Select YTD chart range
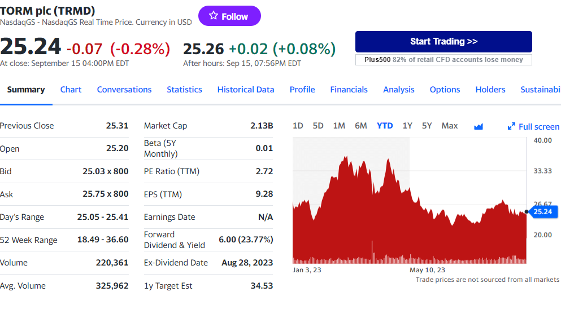This screenshot has height=314, width=561. (x=385, y=126)
